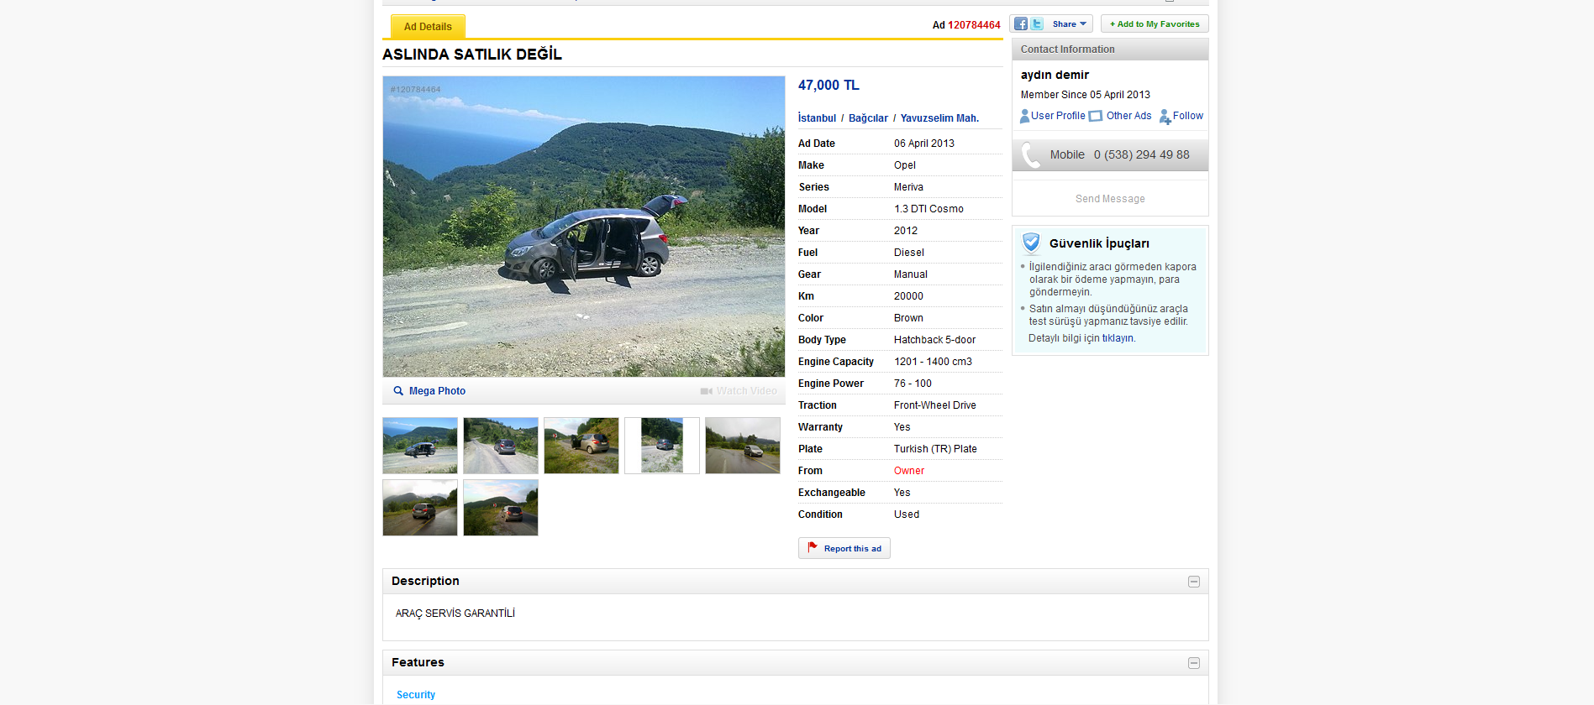The height and width of the screenshot is (705, 1594).
Task: Select fourth narrow portrait thumbnail
Action: tap(662, 446)
